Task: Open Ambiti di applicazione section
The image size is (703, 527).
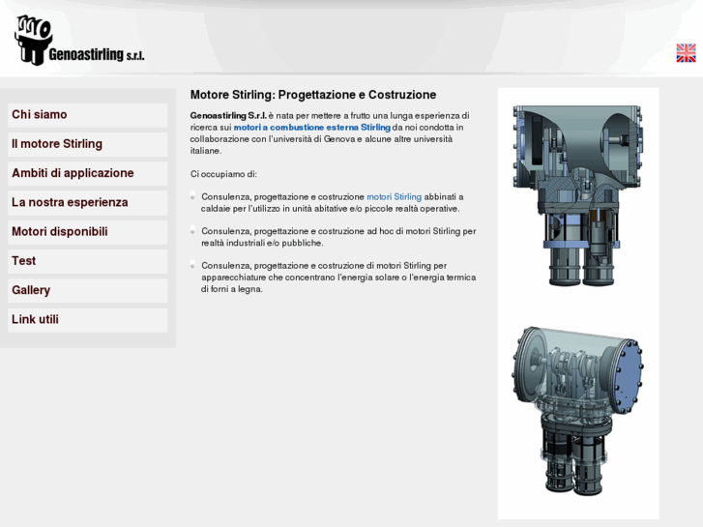Action: pos(87,173)
